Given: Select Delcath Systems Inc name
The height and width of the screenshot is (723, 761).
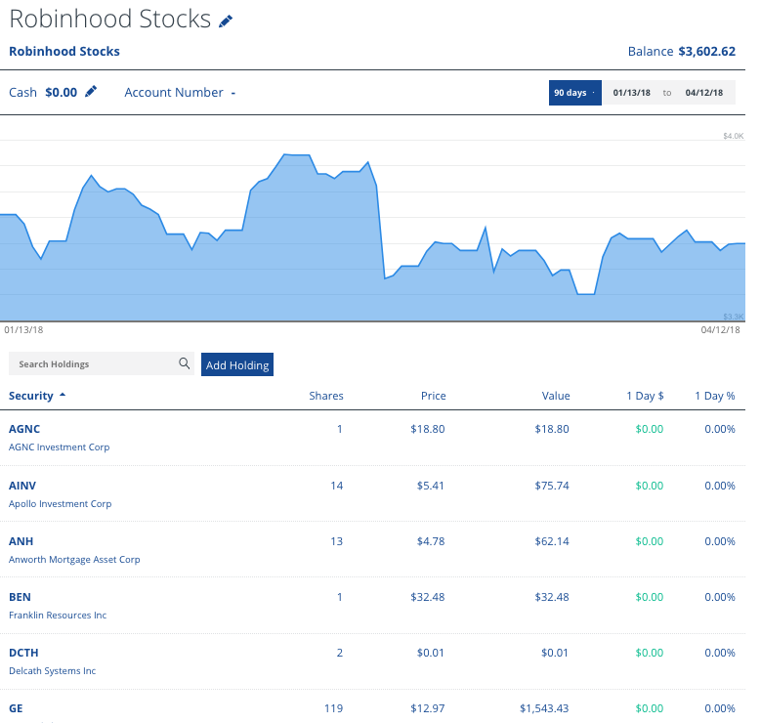Looking at the screenshot, I should (53, 670).
